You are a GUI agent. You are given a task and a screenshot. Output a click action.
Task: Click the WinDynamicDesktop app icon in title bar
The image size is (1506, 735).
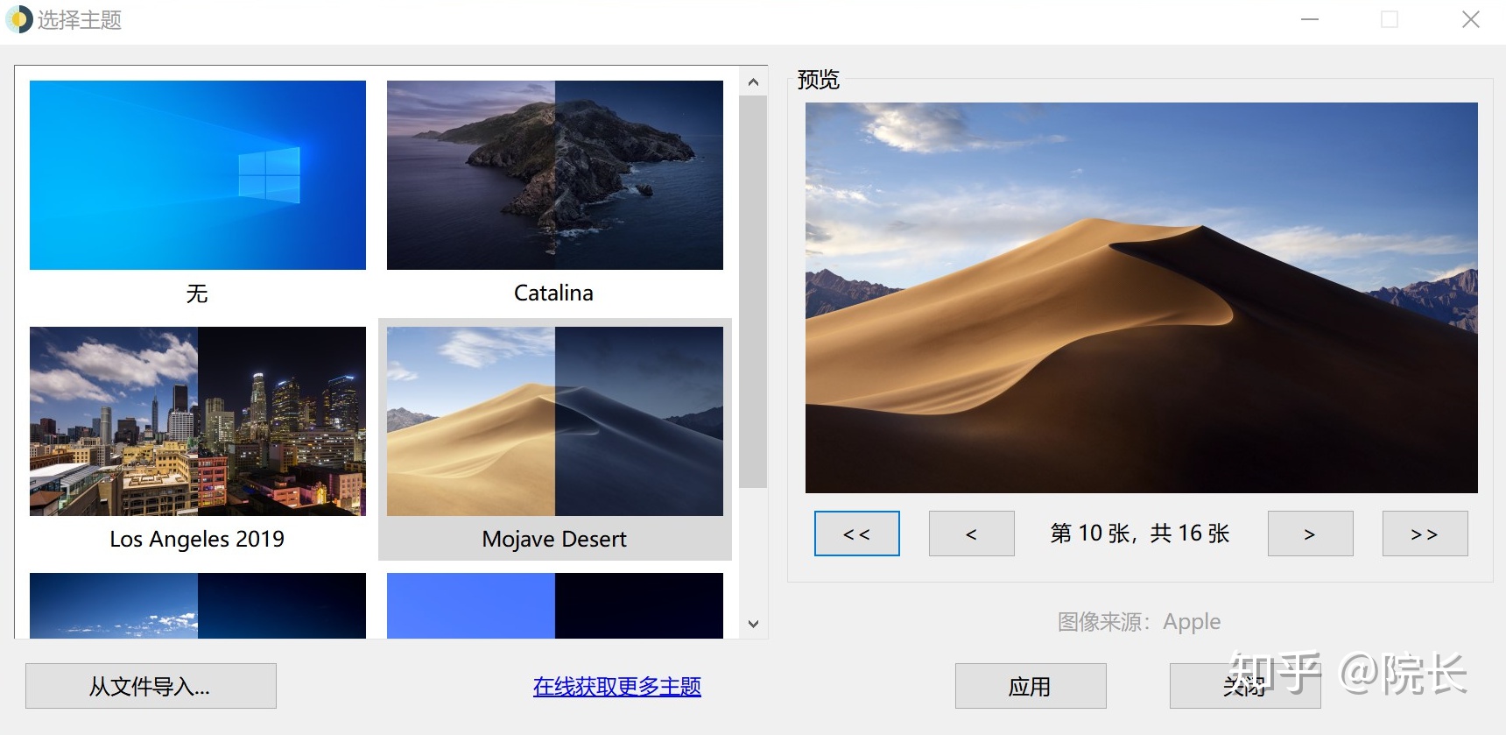18,19
